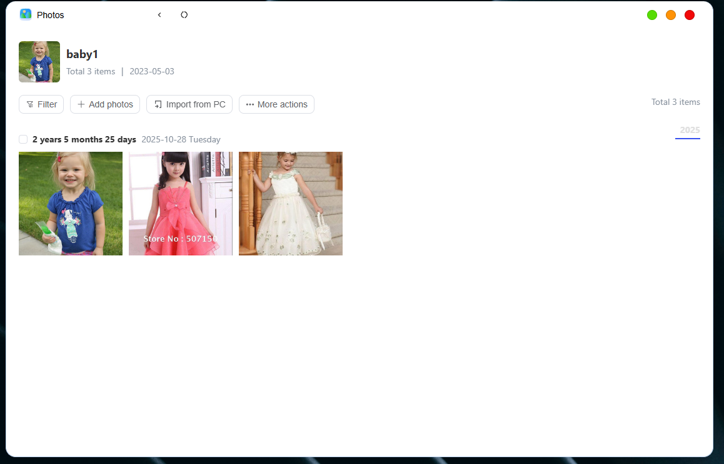724x464 pixels.
Task: Click the 2023-05-03 date text
Action: (x=152, y=71)
